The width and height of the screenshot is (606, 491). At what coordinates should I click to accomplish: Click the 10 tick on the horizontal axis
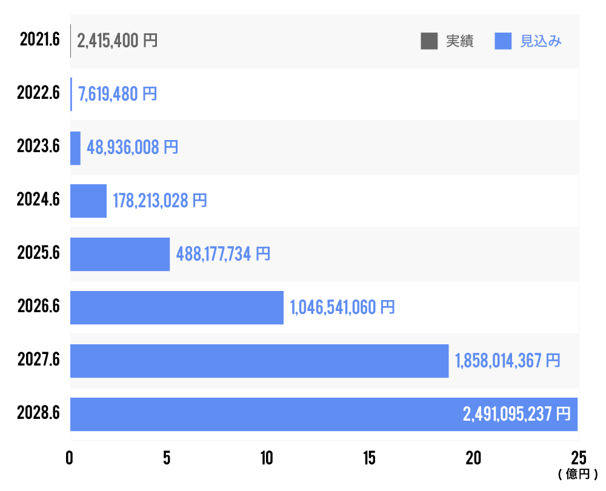pyautogui.click(x=267, y=458)
